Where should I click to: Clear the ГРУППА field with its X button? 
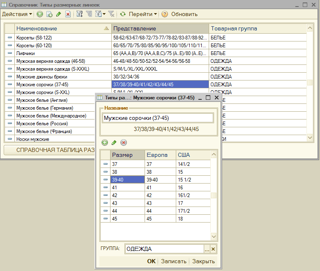[213, 249]
